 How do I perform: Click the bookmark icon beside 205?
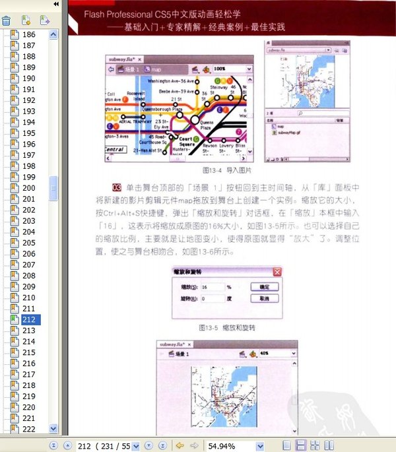click(15, 243)
